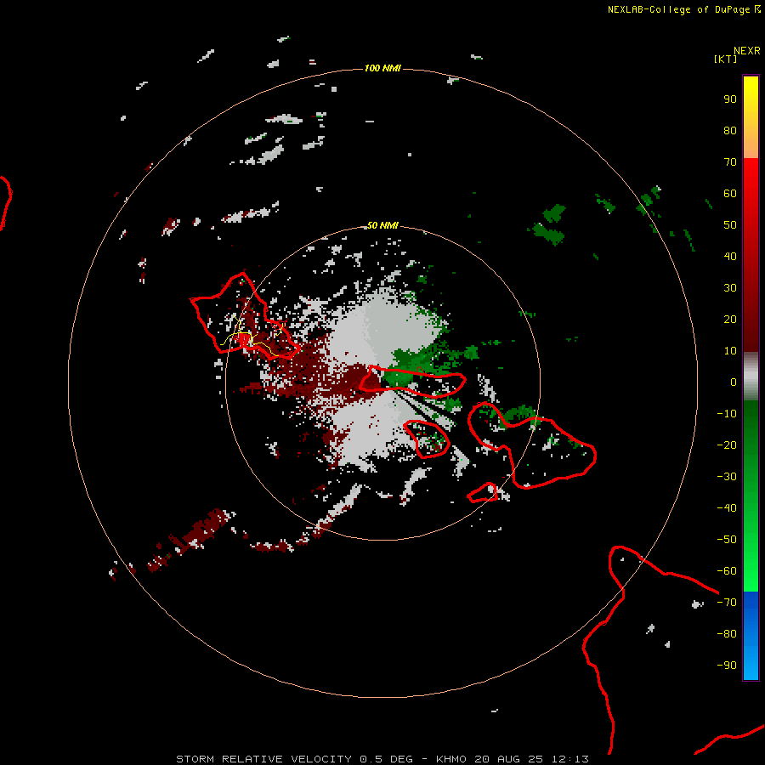Viewport: 765px width, 765px height.
Task: Click the "0" value on the velocity scale
Action: [x=734, y=382]
